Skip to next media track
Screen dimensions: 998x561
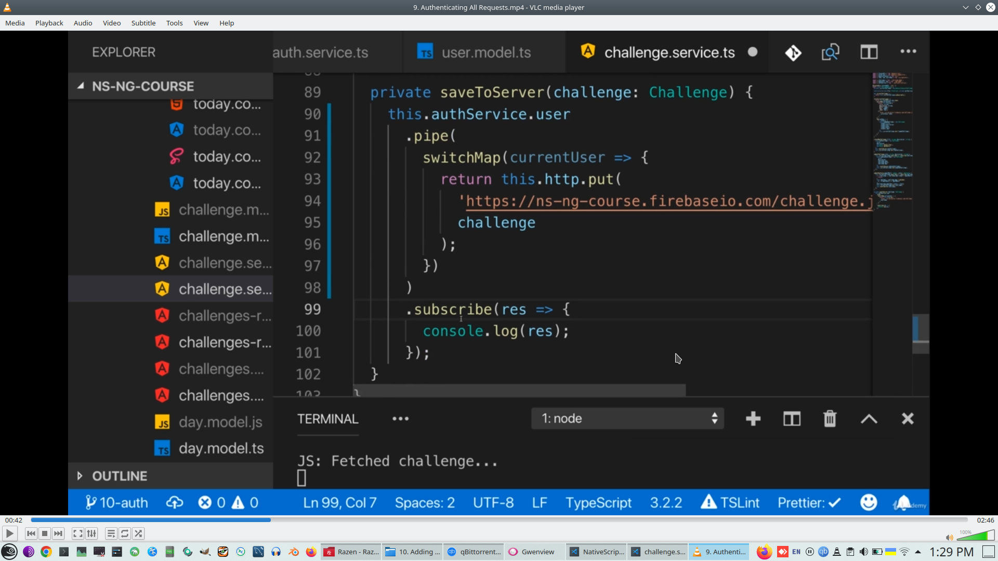coord(58,533)
